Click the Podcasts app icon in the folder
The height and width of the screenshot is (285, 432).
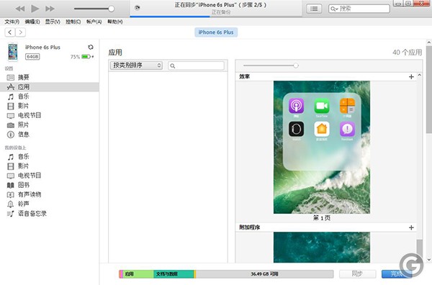click(x=296, y=106)
